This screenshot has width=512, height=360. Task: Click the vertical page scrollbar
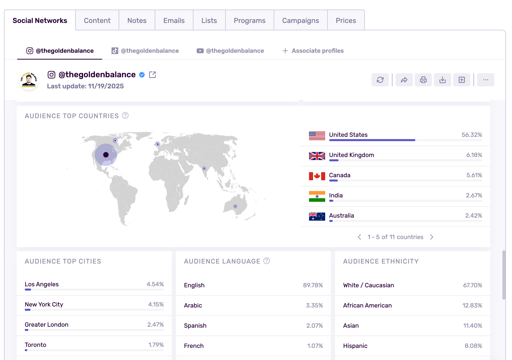[x=504, y=275]
